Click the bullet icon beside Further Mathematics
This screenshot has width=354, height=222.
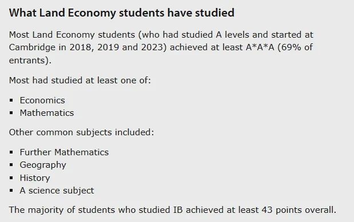(11, 152)
